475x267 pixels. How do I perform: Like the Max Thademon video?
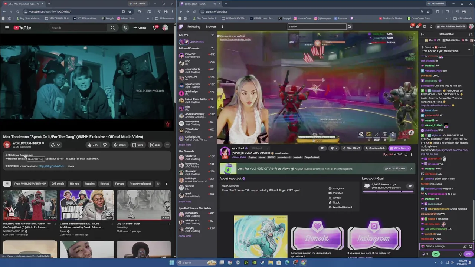(92, 145)
